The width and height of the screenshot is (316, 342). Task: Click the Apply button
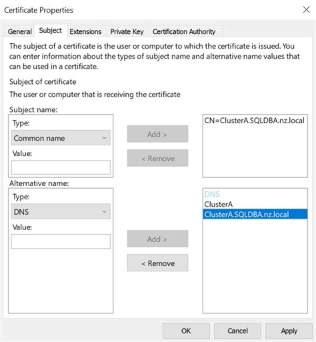[x=289, y=331]
